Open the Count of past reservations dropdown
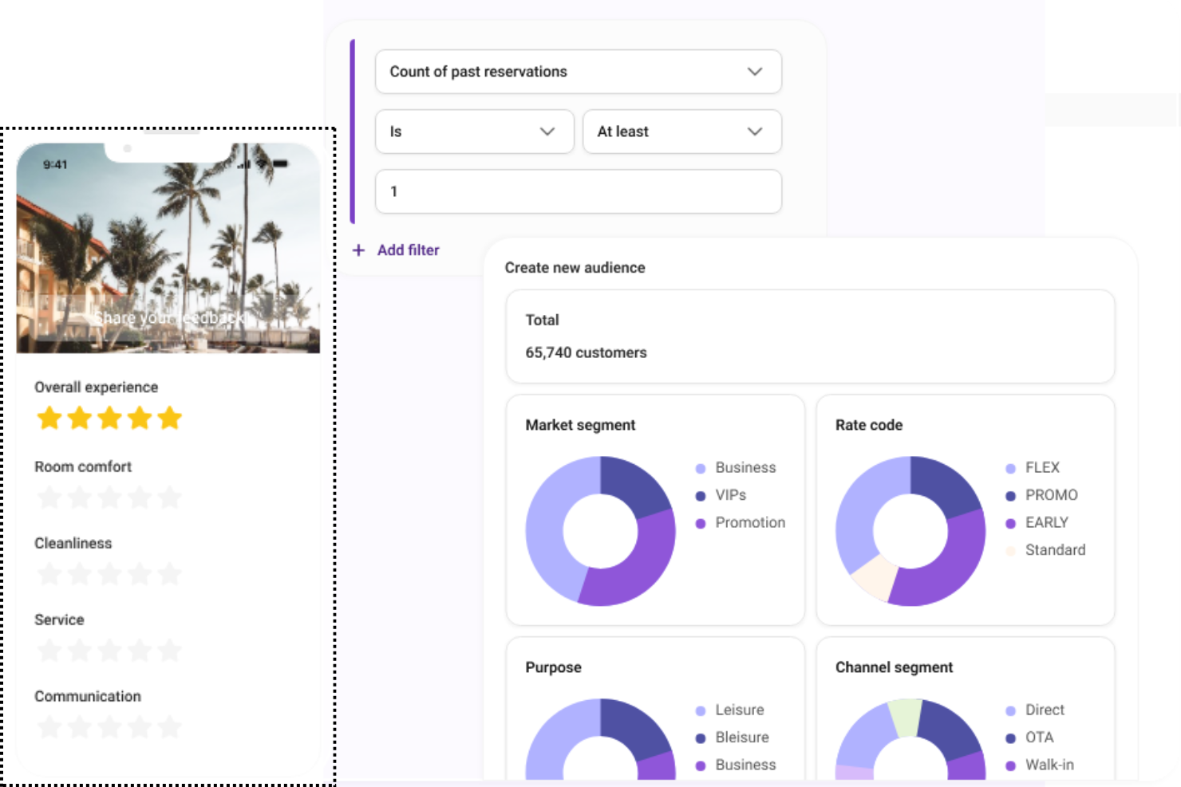This screenshot has height=787, width=1181. click(x=578, y=72)
